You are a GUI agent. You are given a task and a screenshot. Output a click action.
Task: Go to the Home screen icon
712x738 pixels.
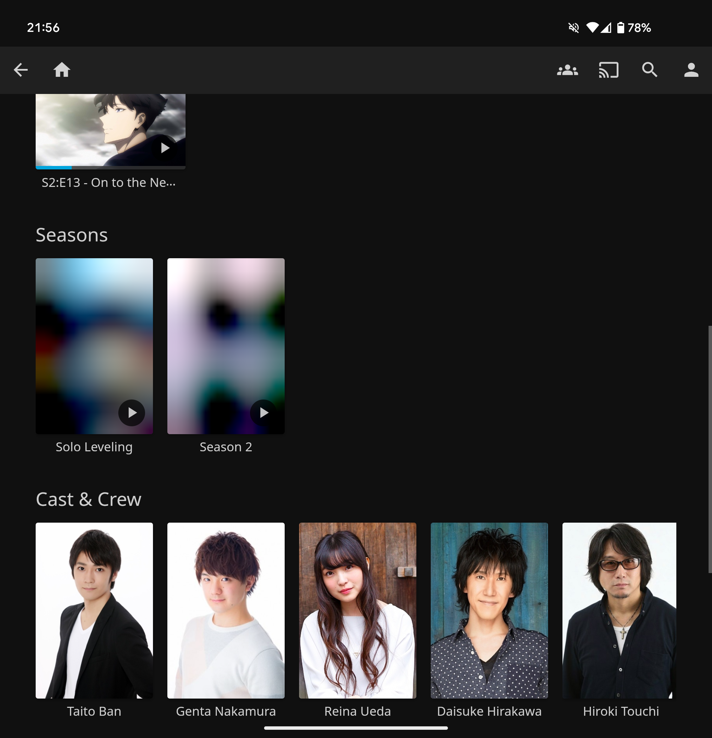coord(62,70)
